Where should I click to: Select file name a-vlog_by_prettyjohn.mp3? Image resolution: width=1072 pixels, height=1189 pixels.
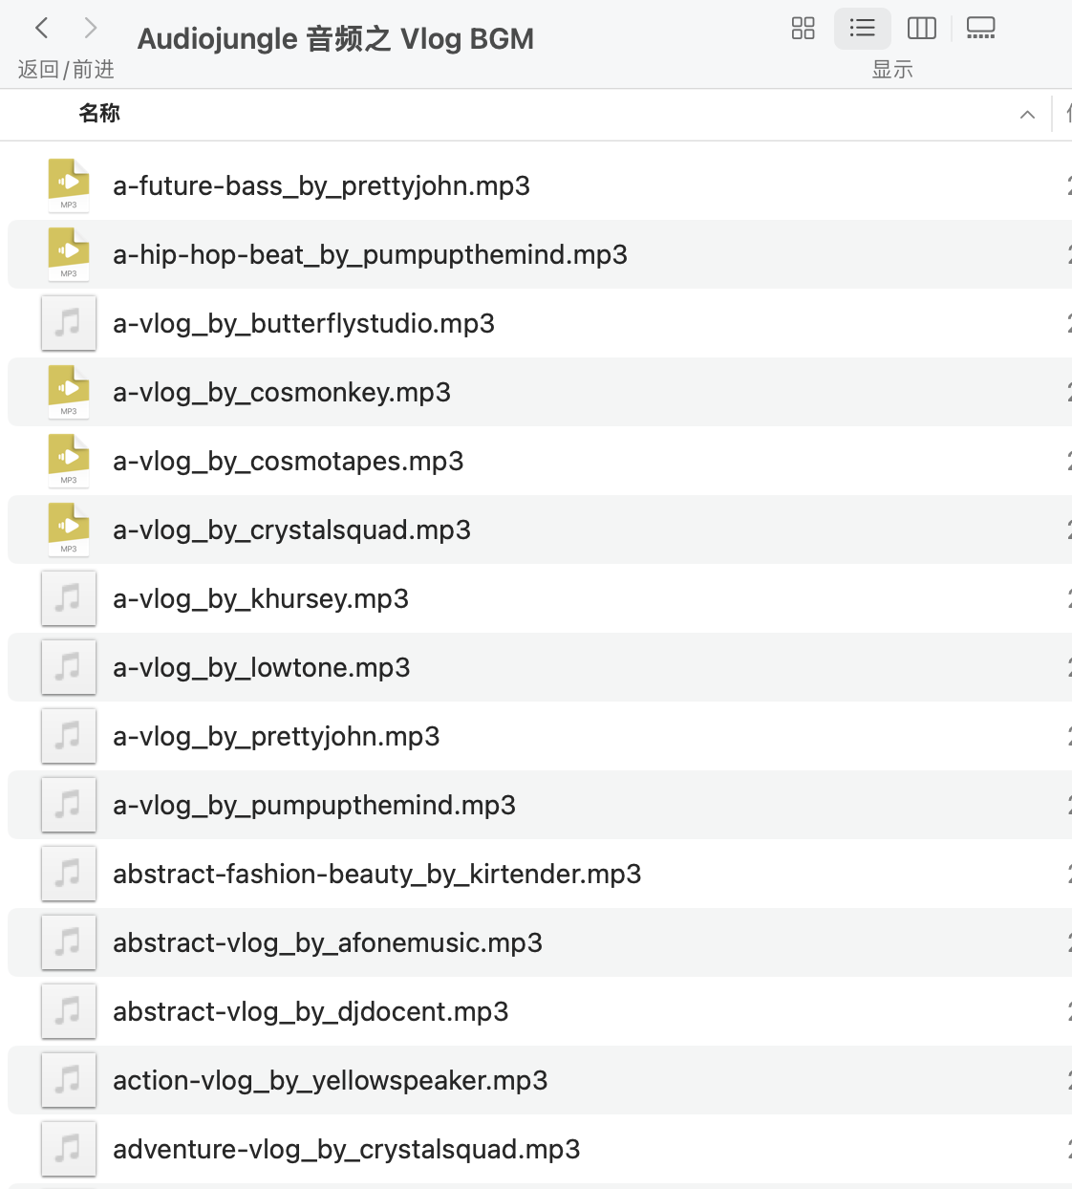coord(276,736)
